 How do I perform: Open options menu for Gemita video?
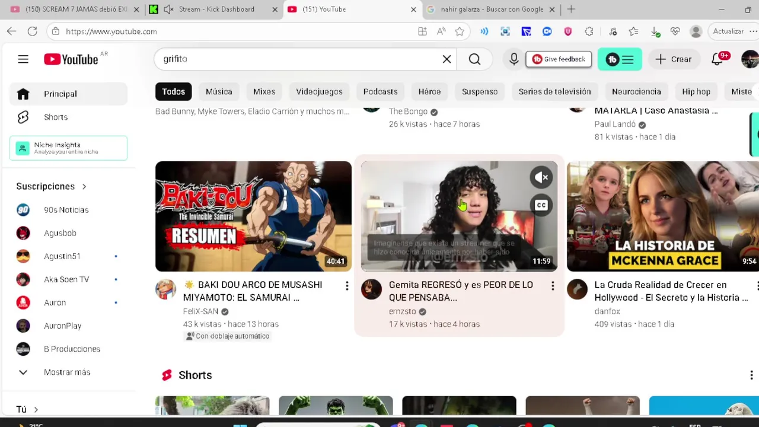[x=553, y=286]
